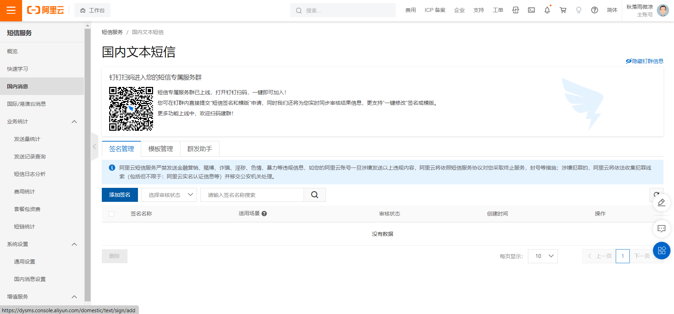Click the 删除 button
This screenshot has height=314, width=674.
pos(114,256)
